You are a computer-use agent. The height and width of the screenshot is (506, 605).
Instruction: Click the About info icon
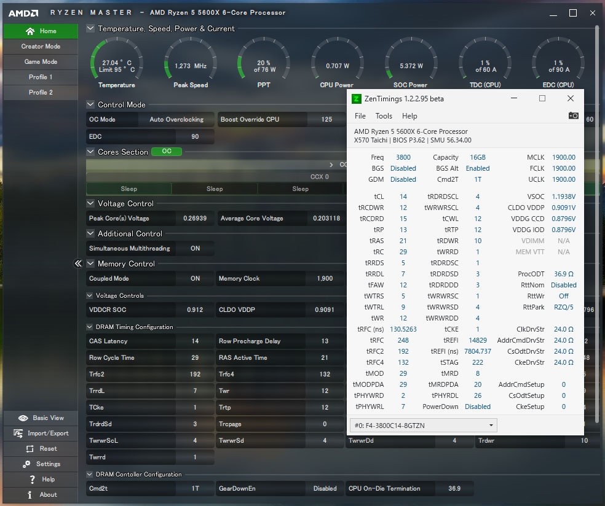tap(30, 495)
